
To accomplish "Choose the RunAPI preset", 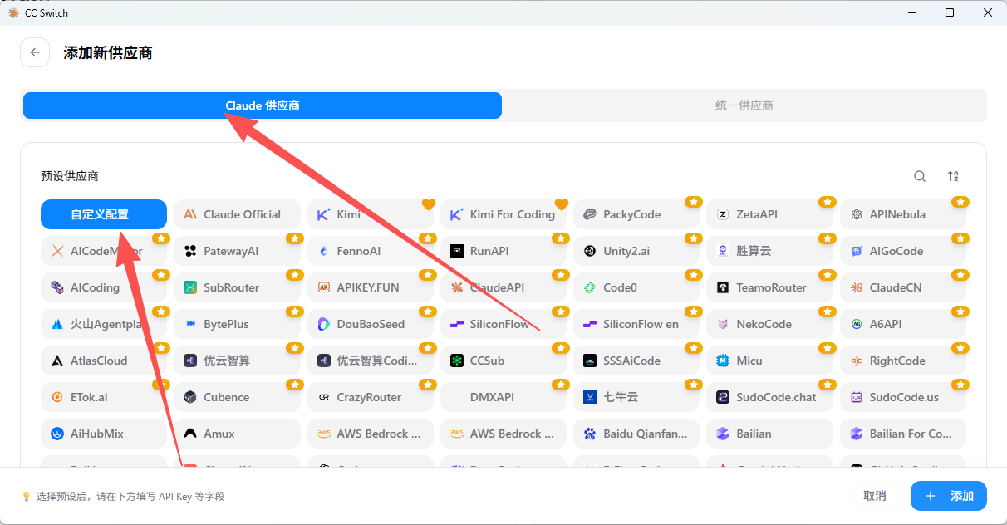I will [x=503, y=251].
